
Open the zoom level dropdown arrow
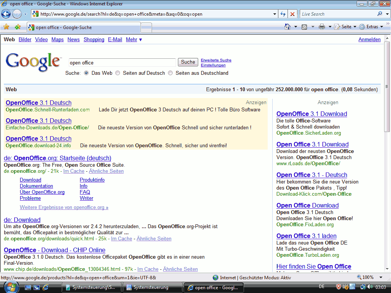(381, 277)
